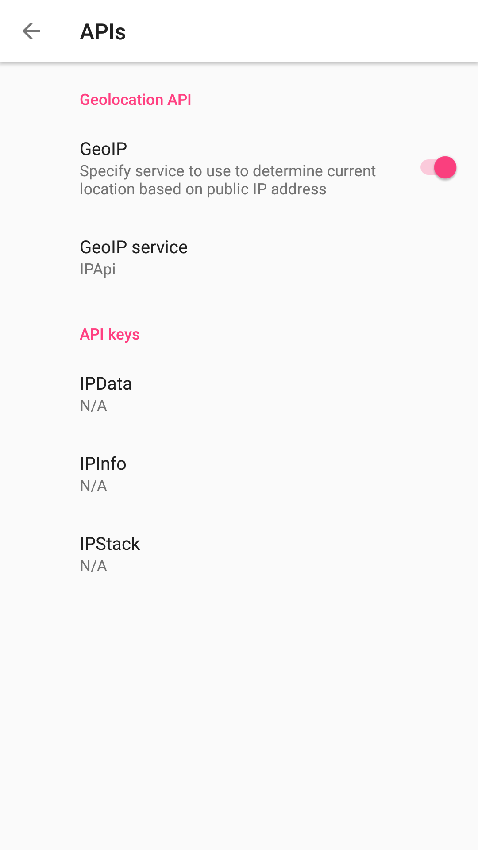Tap the "location based on public IP address" line
The image size is (478, 850).
(x=203, y=189)
